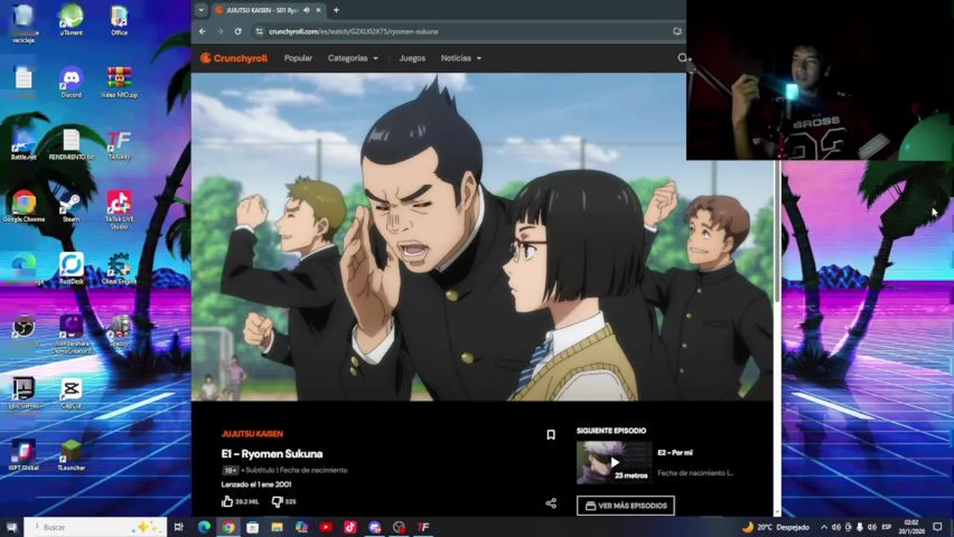Click the anime video player
The image size is (954, 537).
pyautogui.click(x=482, y=237)
